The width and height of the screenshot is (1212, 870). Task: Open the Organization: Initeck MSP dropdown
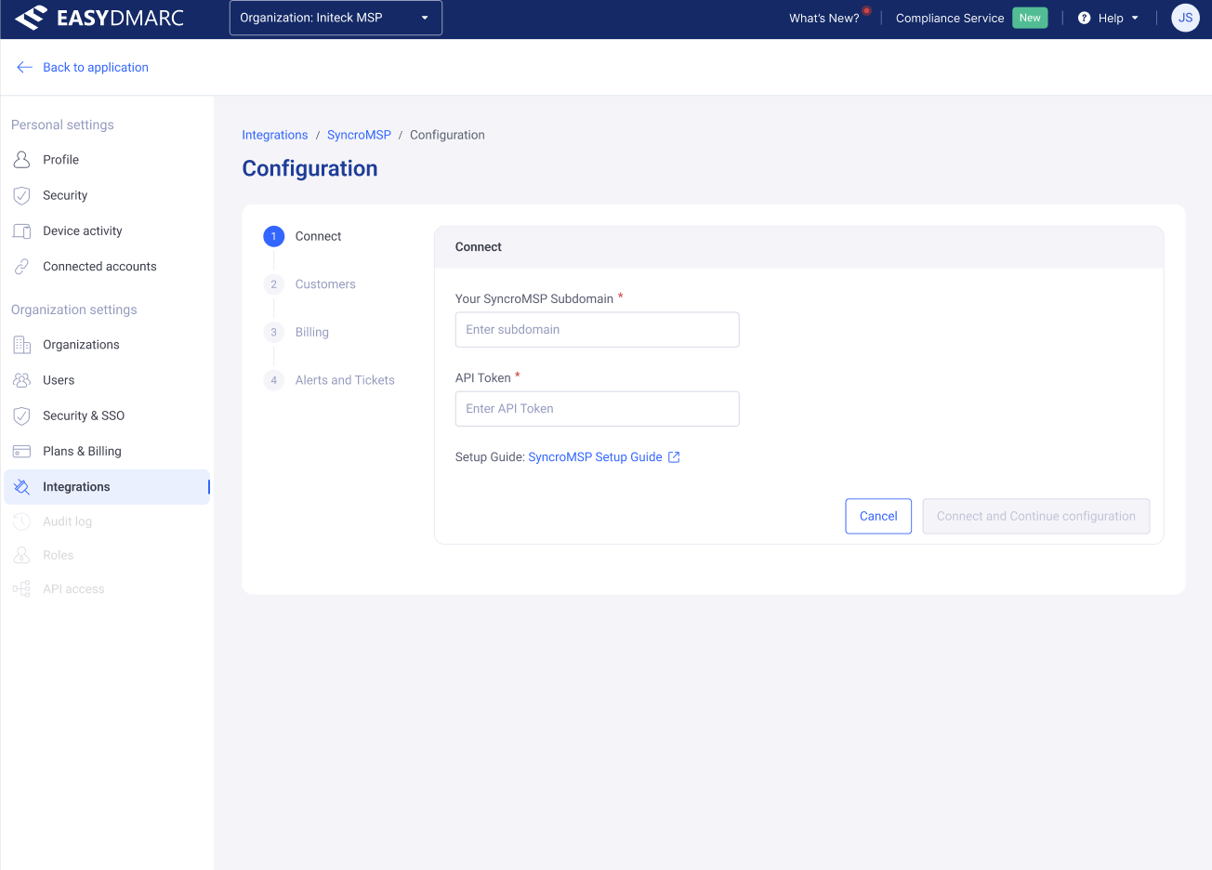pos(336,18)
